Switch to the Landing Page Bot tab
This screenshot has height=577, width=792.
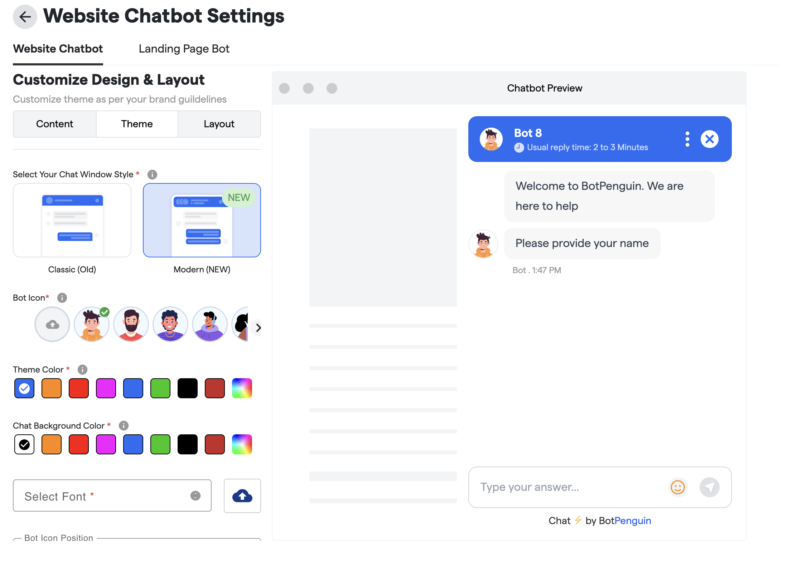coord(184,49)
